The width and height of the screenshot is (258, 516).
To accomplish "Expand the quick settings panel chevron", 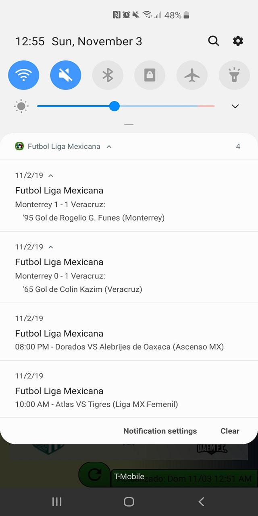I will pos(235,106).
